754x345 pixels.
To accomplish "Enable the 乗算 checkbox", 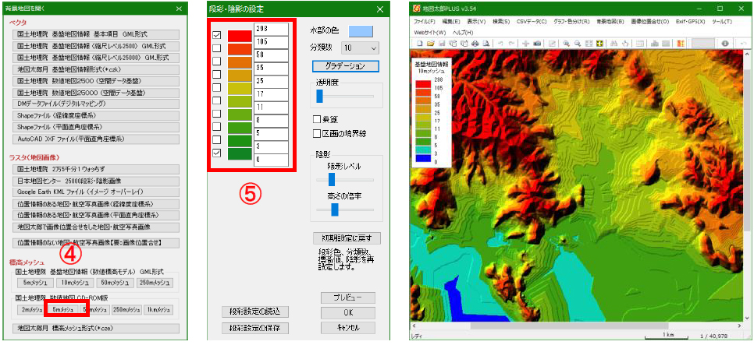I will click(x=317, y=120).
